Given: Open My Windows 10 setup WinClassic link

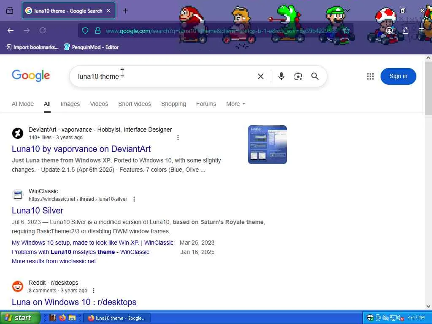Looking at the screenshot, I should click(92, 243).
